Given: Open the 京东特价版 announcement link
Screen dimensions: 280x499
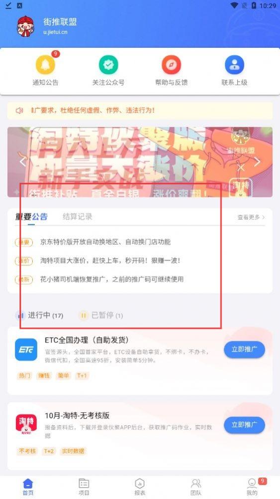Looking at the screenshot, I should tap(105, 242).
